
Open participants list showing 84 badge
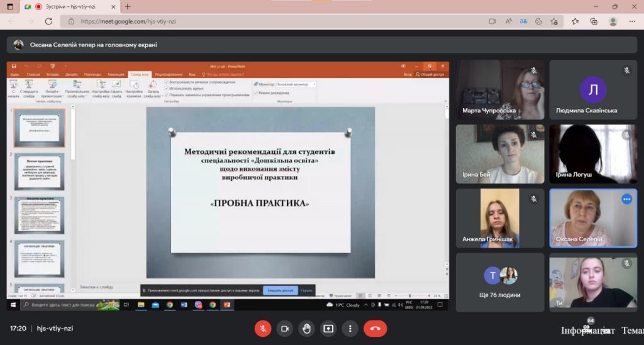[587, 328]
